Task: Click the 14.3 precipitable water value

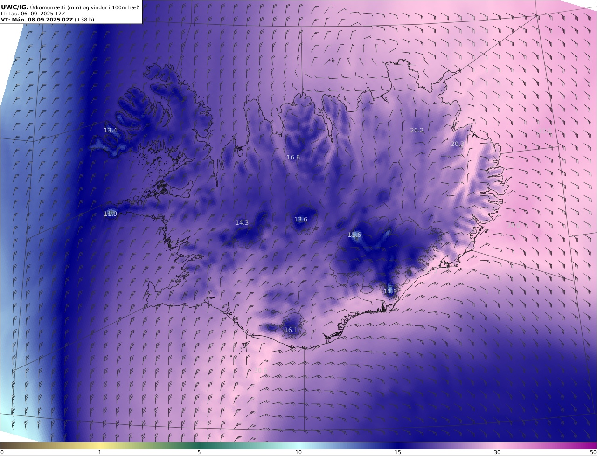Action: (x=242, y=223)
